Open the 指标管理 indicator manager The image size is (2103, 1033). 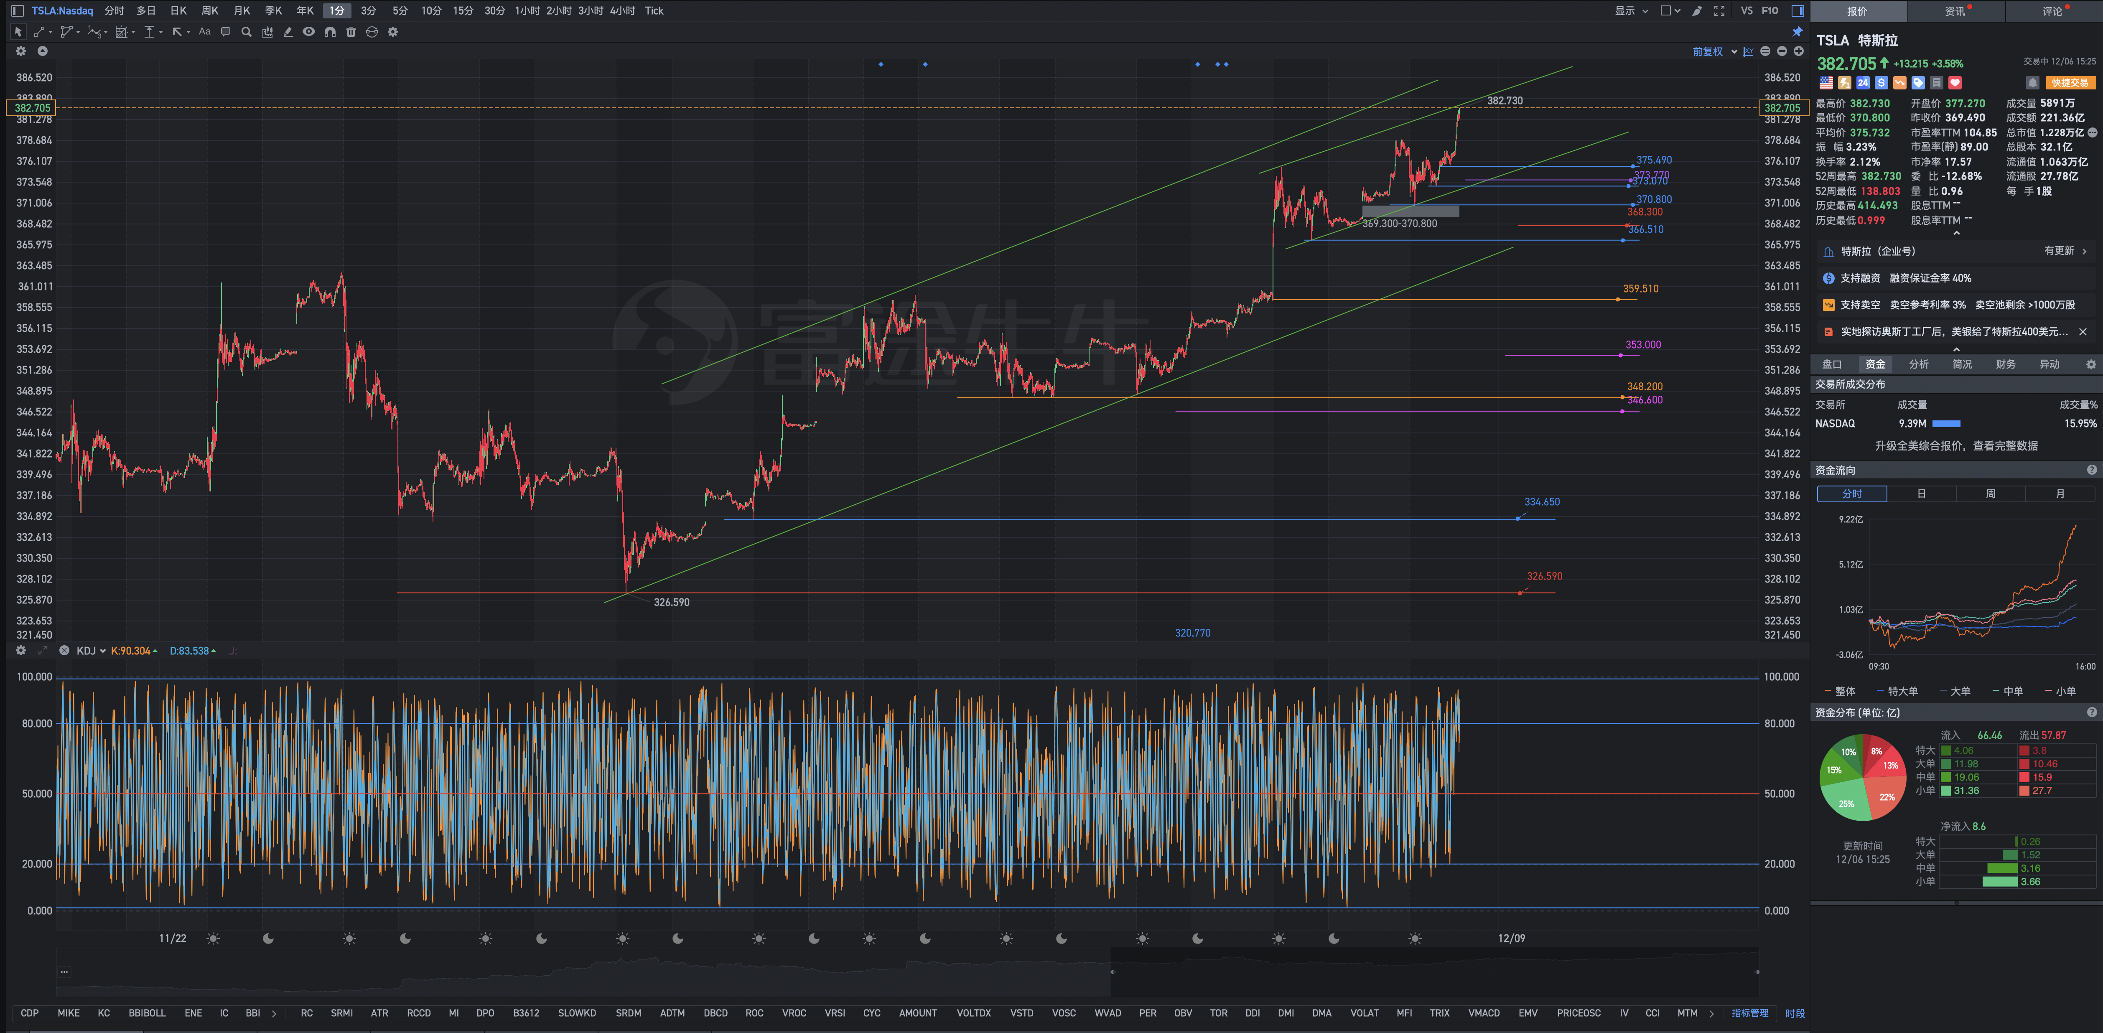click(1749, 1013)
